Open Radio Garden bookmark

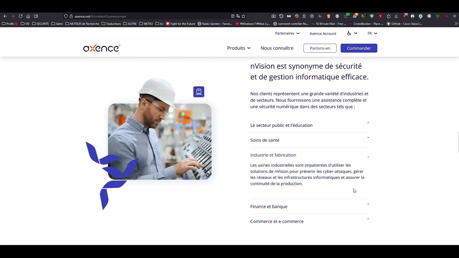pyautogui.click(x=215, y=24)
